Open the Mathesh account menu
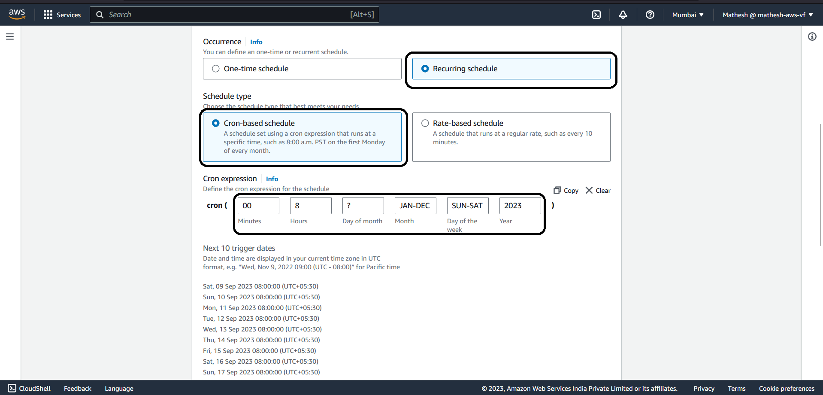 [x=768, y=15]
